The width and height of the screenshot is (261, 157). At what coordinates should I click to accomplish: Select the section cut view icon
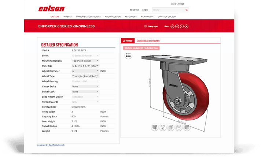tap(155, 127)
